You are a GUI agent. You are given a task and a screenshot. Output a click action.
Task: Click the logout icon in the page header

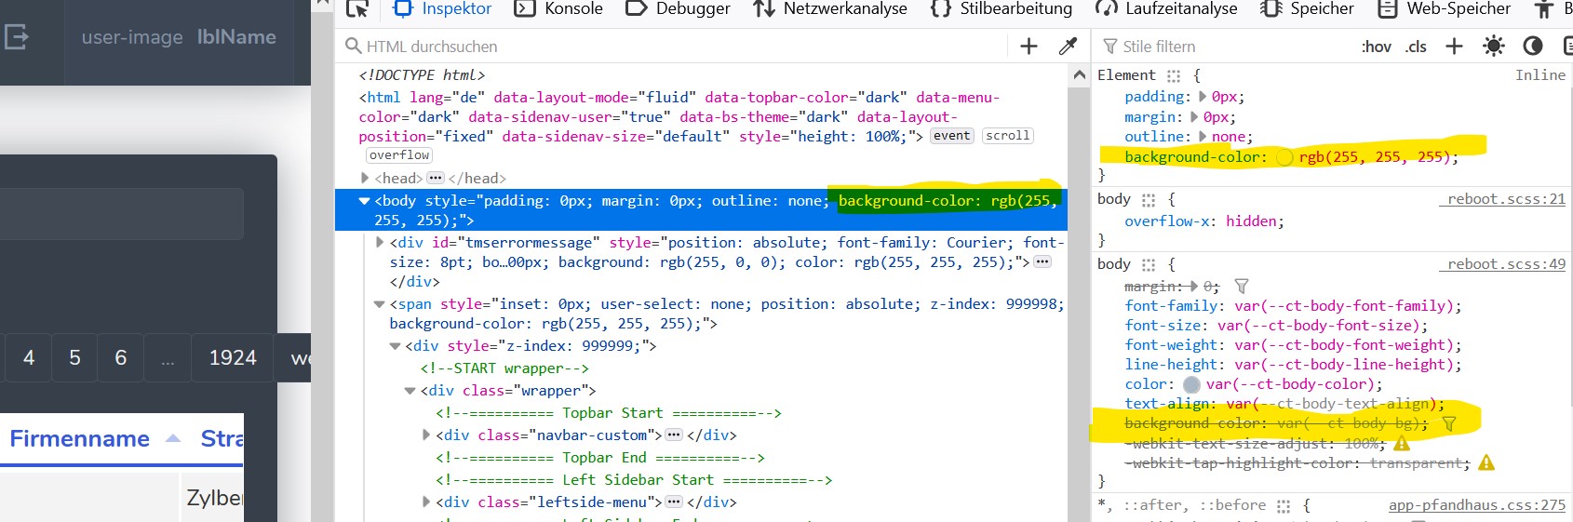click(17, 37)
